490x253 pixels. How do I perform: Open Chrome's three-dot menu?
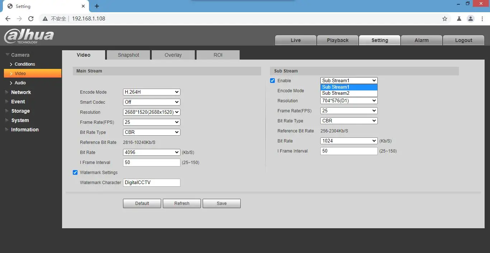(482, 19)
